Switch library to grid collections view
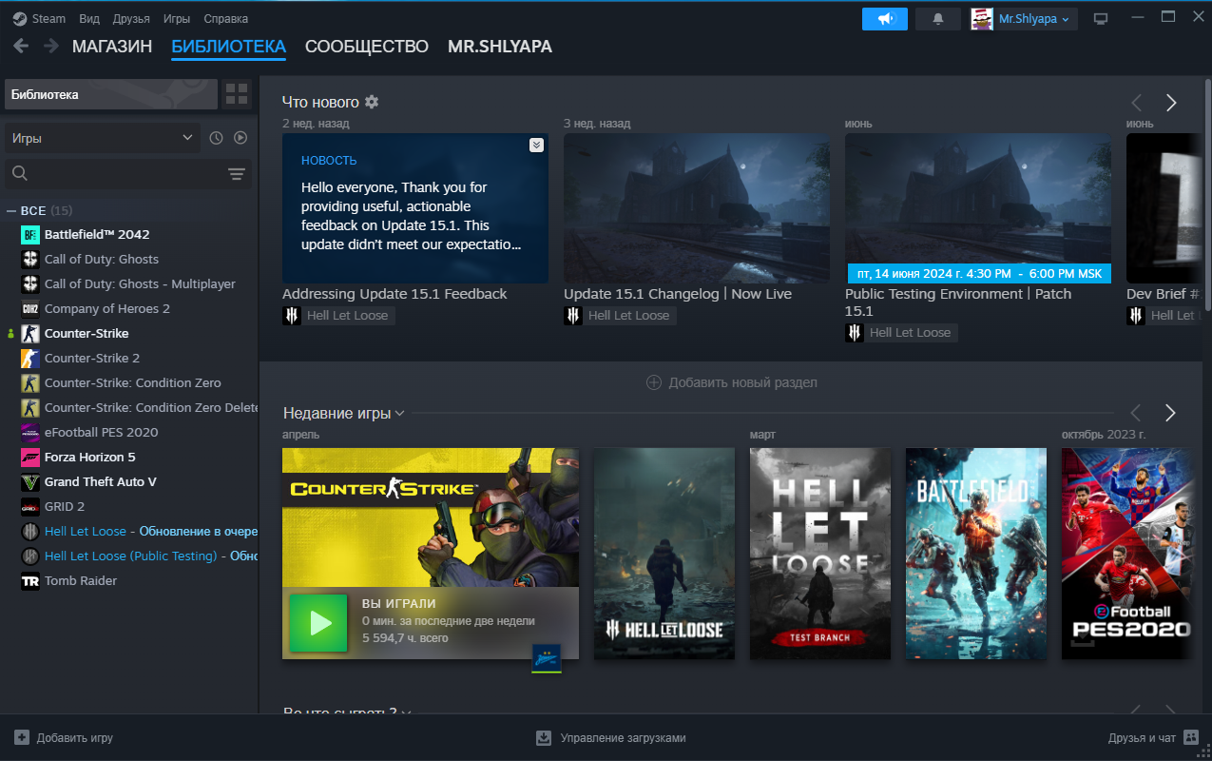1212x761 pixels. tap(237, 94)
